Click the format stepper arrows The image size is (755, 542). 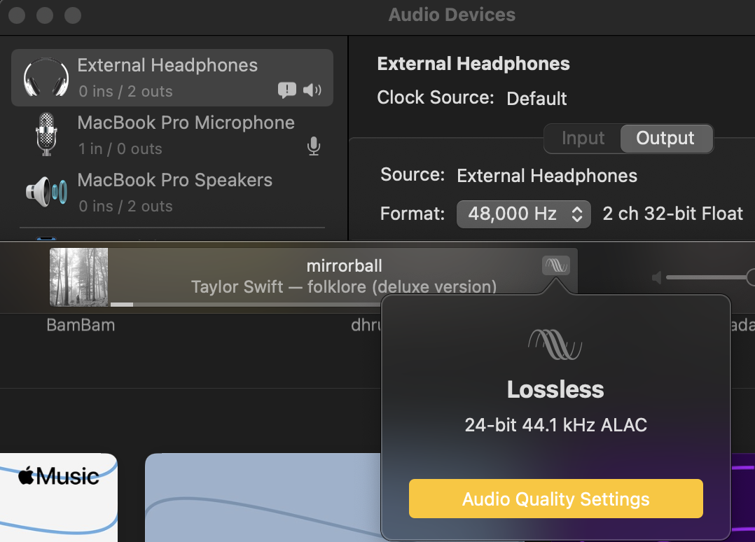577,214
